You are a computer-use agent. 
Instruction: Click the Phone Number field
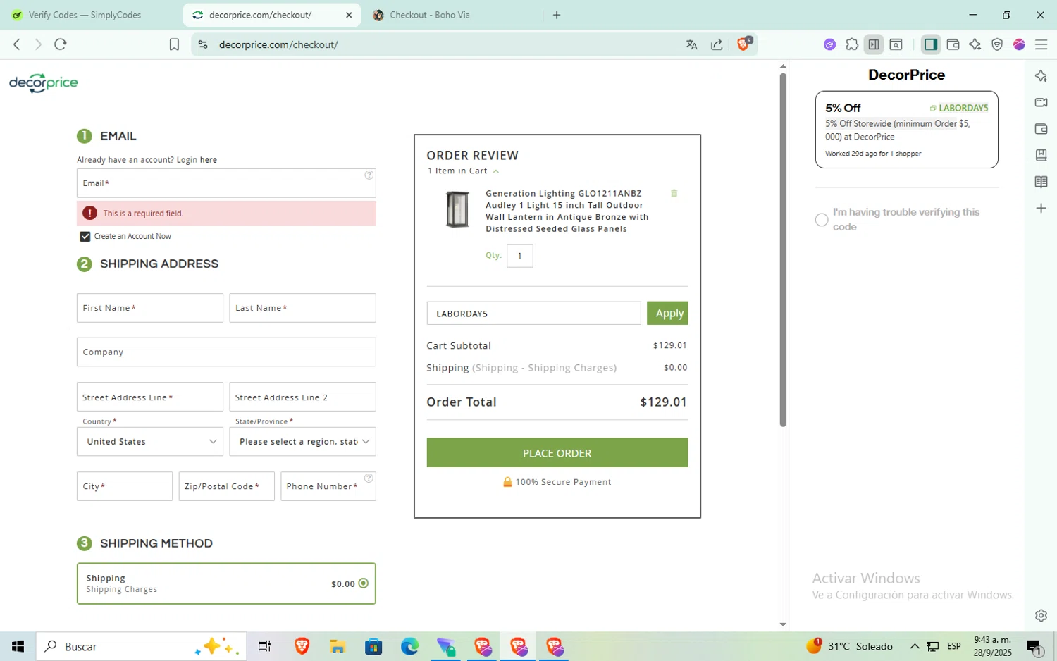point(328,486)
